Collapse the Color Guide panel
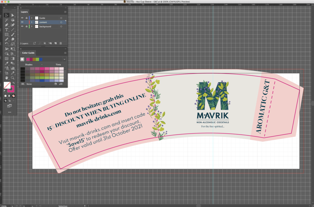314x207 pixels. pos(66,49)
